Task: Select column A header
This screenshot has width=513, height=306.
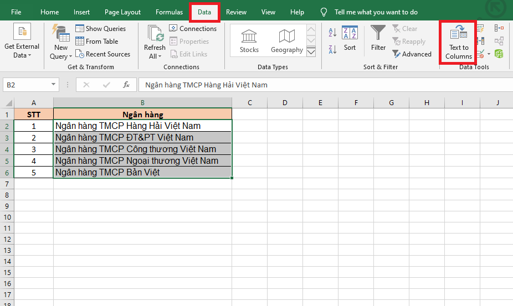Action: (34, 103)
